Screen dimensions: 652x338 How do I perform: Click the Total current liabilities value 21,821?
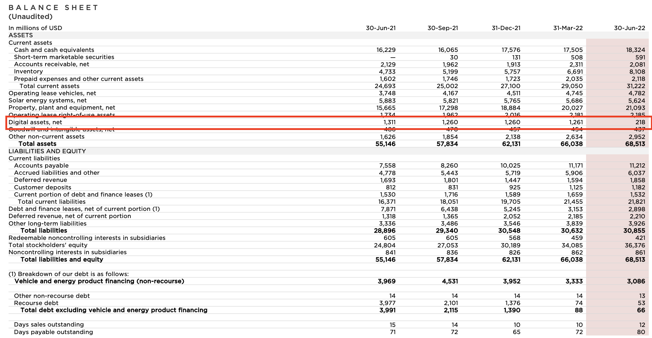point(636,202)
